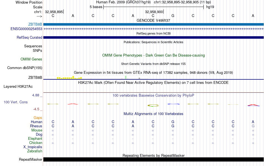Click the hg19 label beside scale bar
The image size is (264, 166).
[210, 7]
